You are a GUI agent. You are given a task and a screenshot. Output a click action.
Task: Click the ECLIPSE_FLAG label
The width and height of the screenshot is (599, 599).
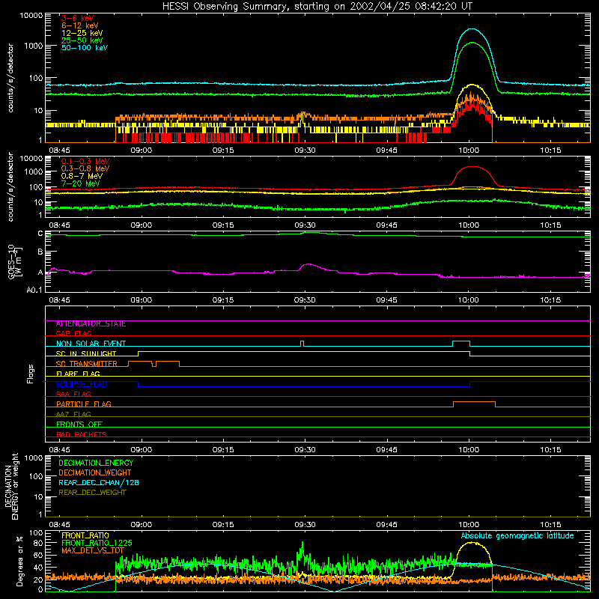[x=82, y=384]
